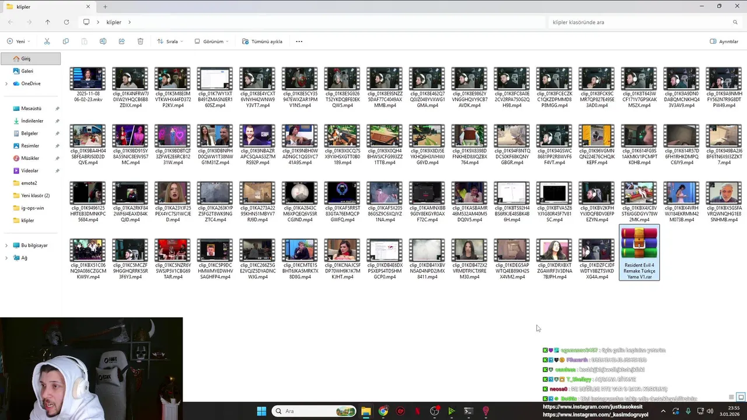
Task: Click the taskbar Ara search box
Action: tap(315, 411)
